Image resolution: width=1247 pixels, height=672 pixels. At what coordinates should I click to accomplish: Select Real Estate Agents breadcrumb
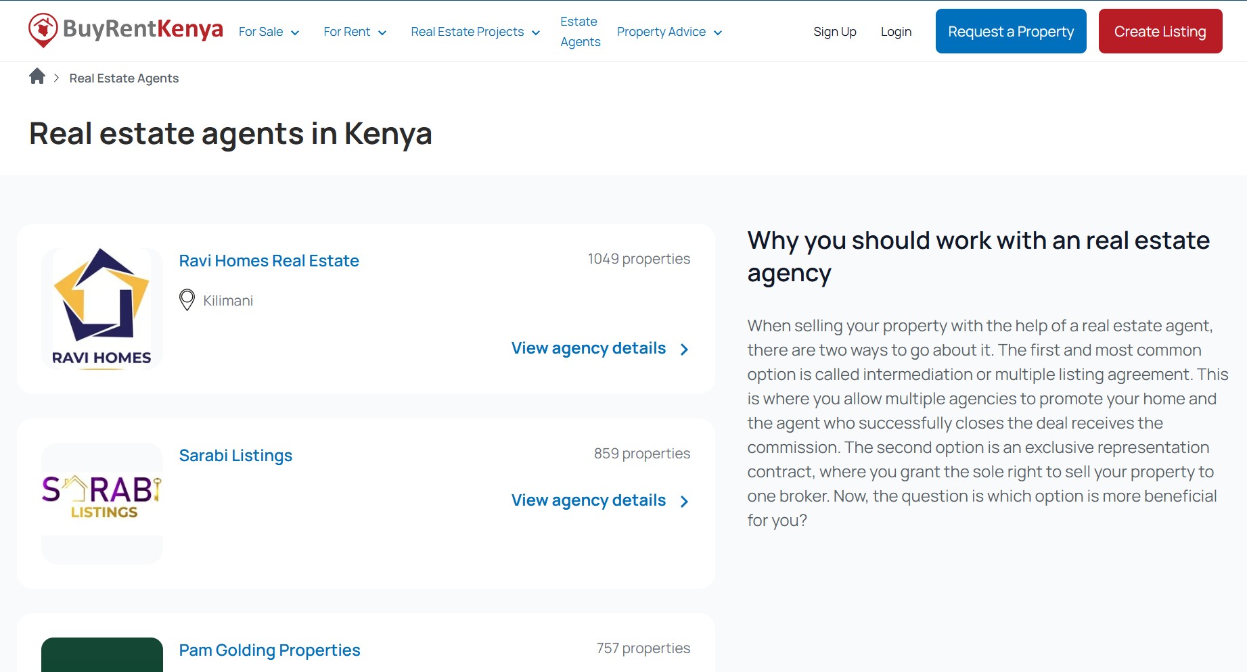pyautogui.click(x=124, y=78)
